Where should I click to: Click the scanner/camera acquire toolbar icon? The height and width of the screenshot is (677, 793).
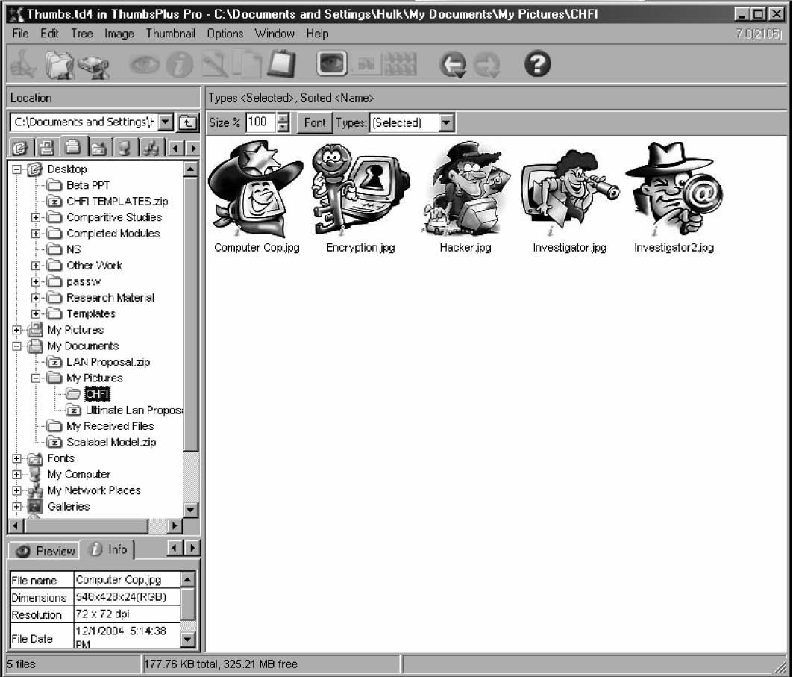tap(93, 66)
